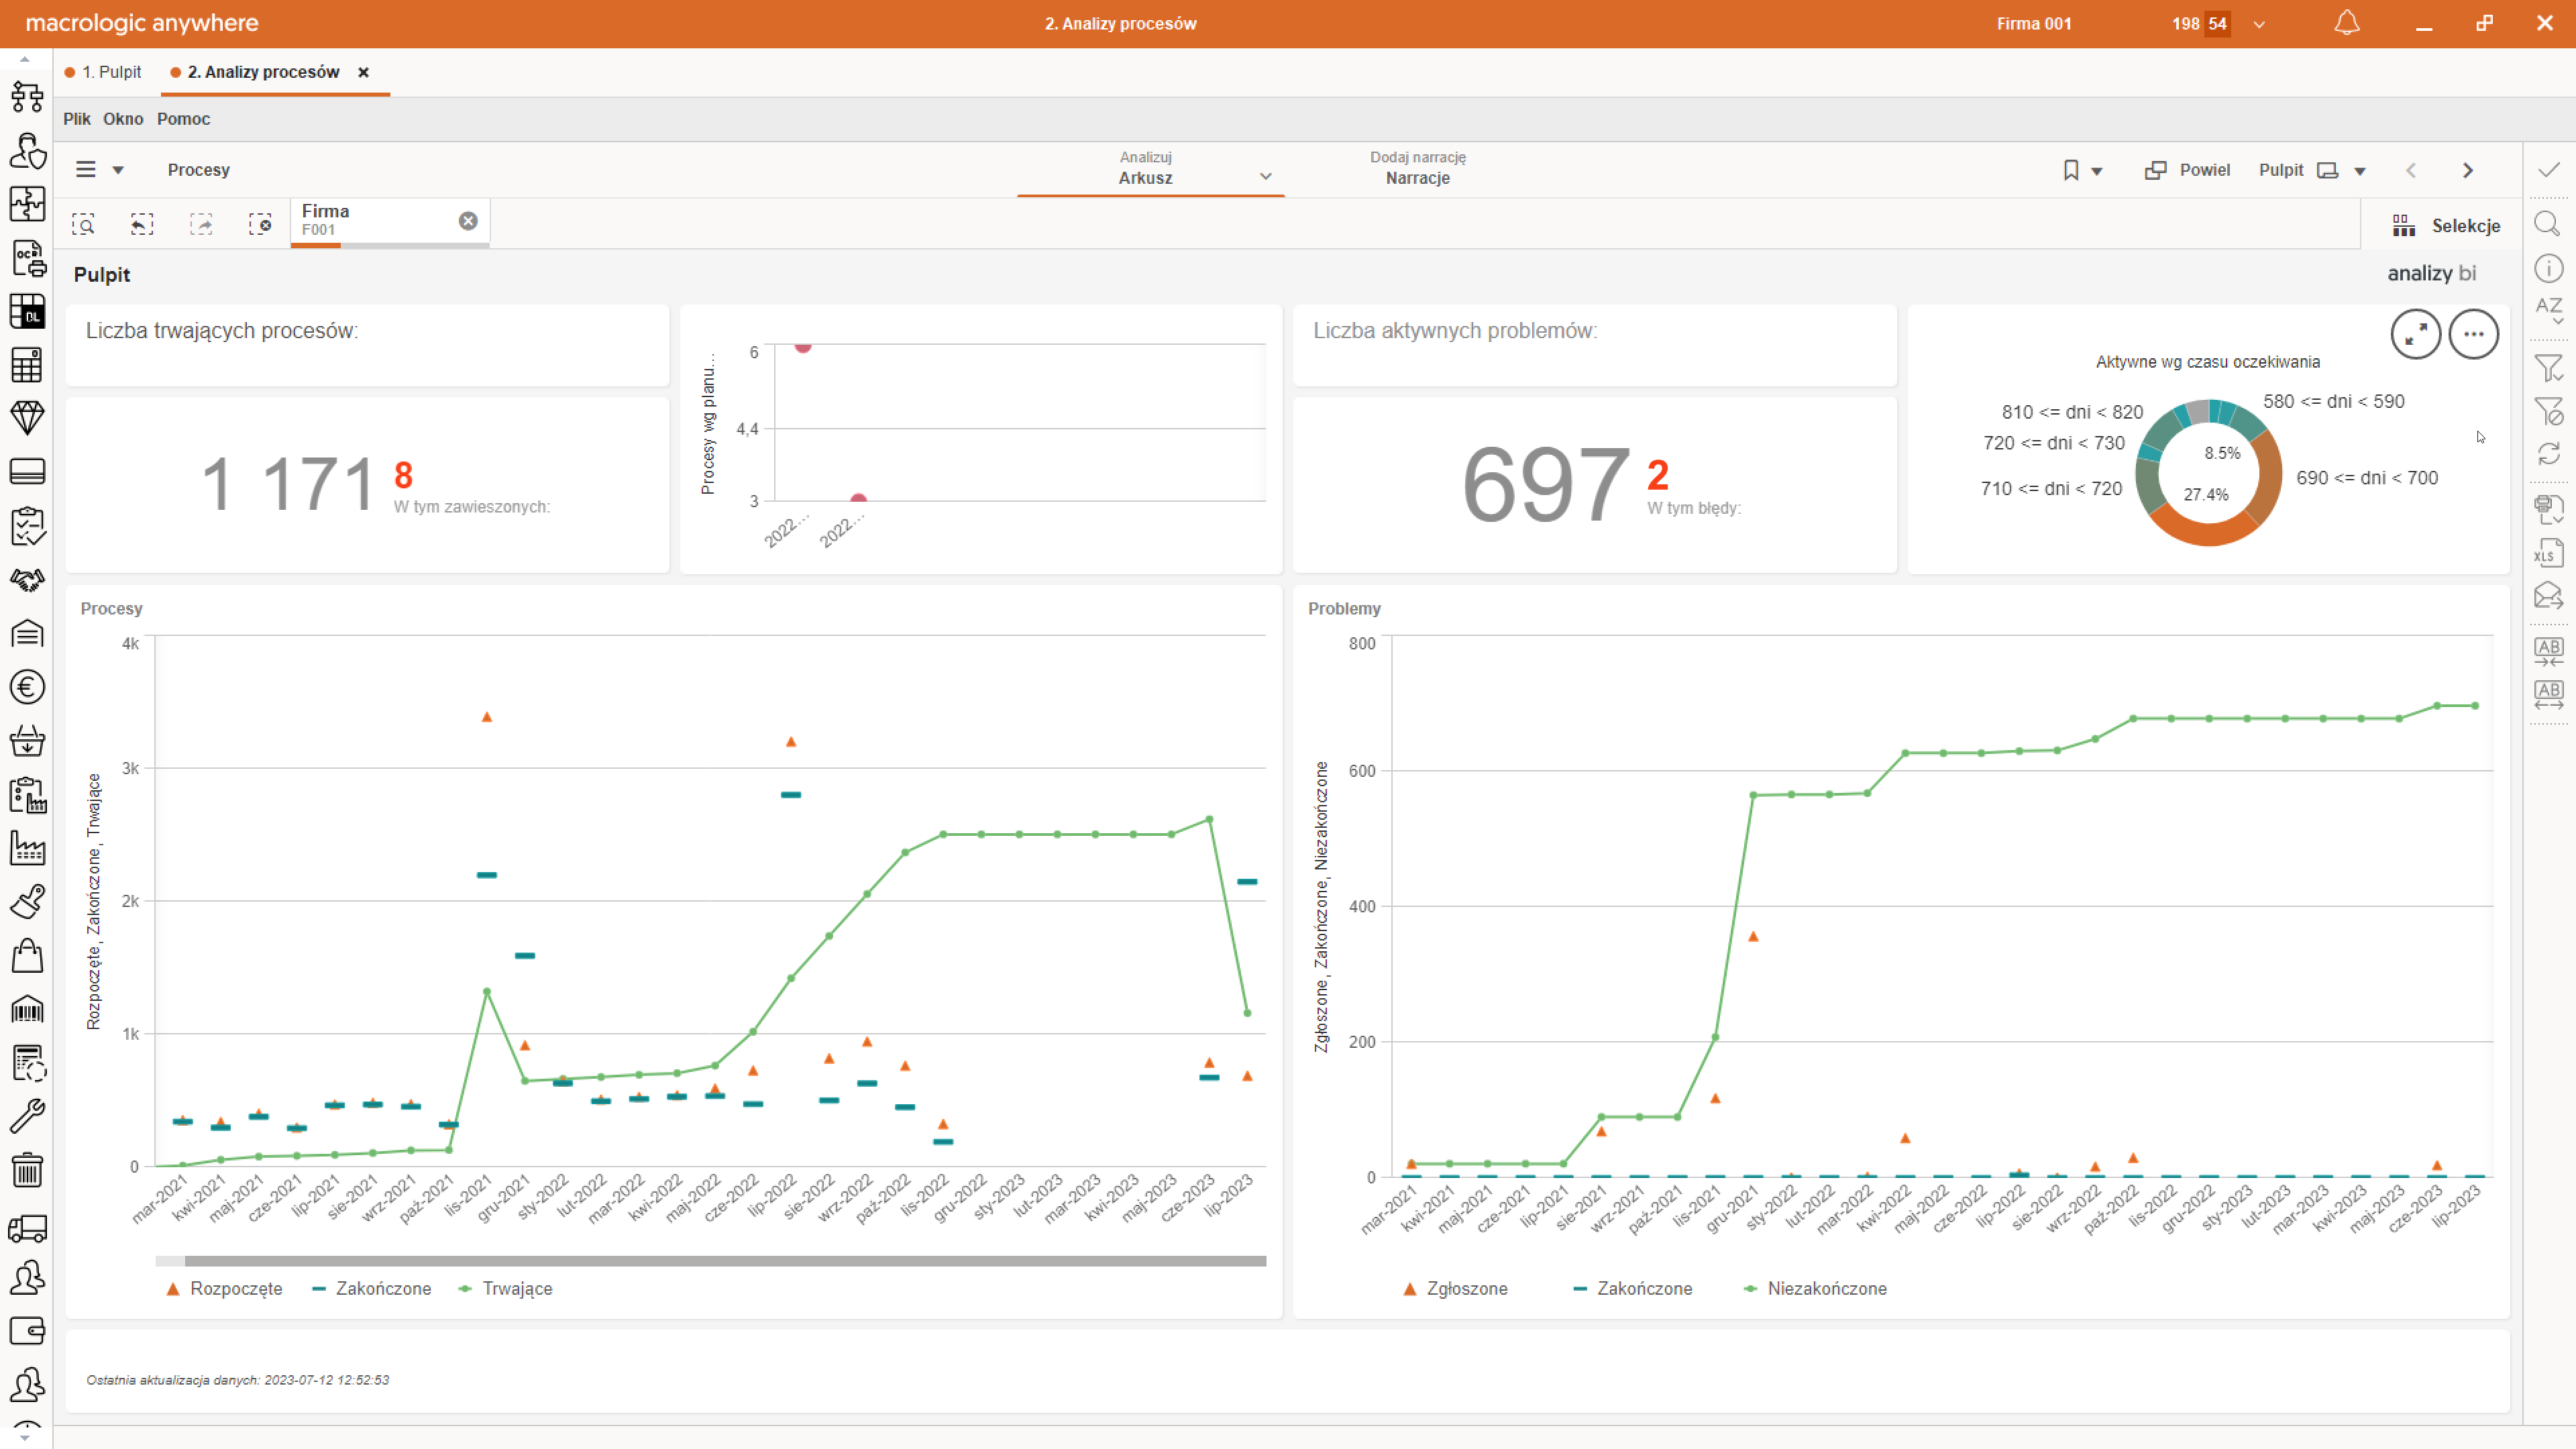Click the notification bell icon

[x=2346, y=23]
